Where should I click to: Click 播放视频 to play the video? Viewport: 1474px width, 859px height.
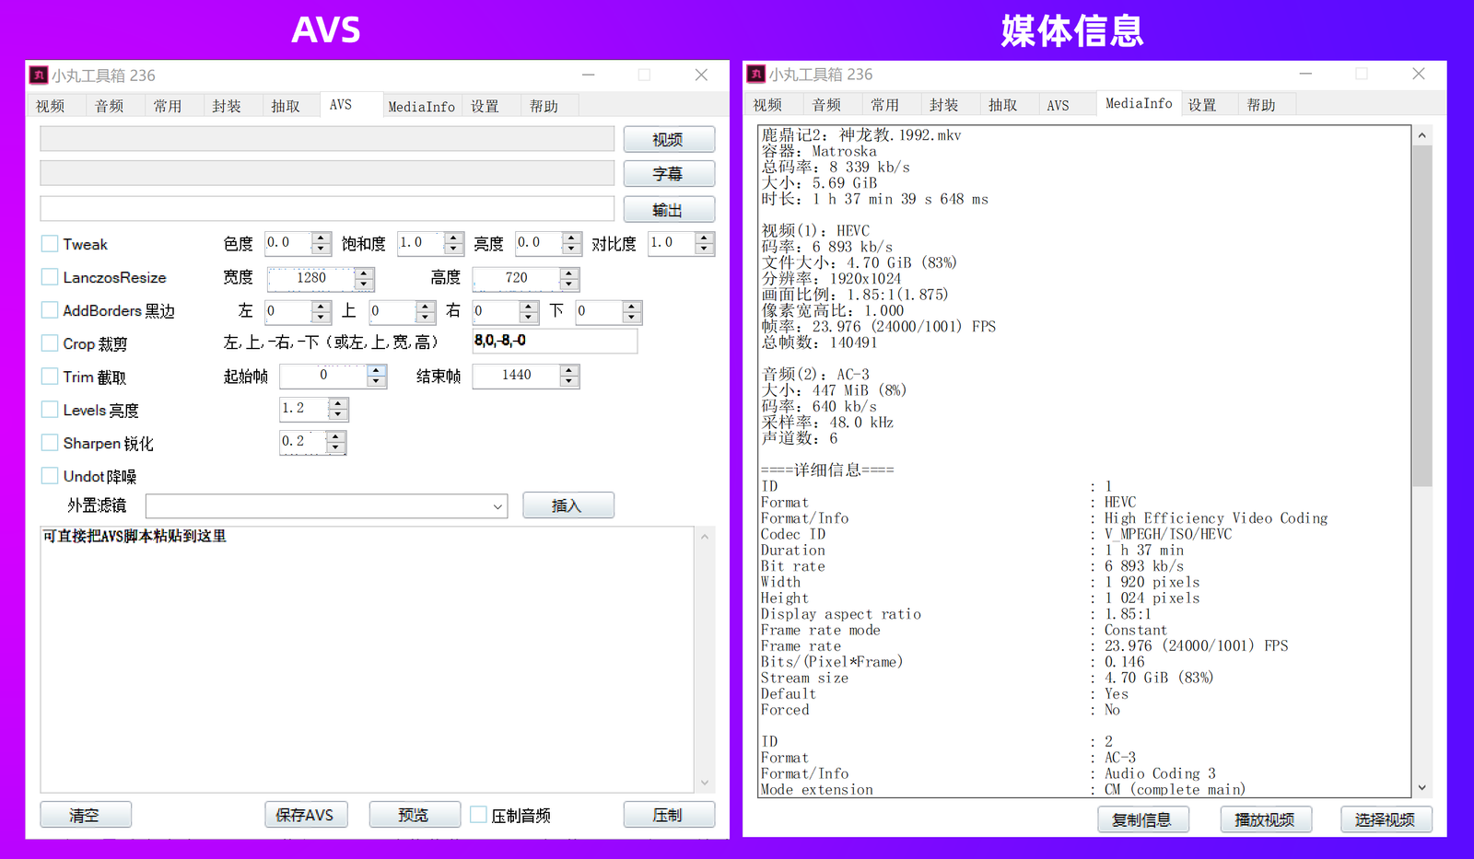tap(1265, 819)
